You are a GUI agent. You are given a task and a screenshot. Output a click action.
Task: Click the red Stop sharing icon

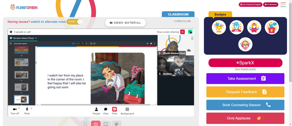114,109
